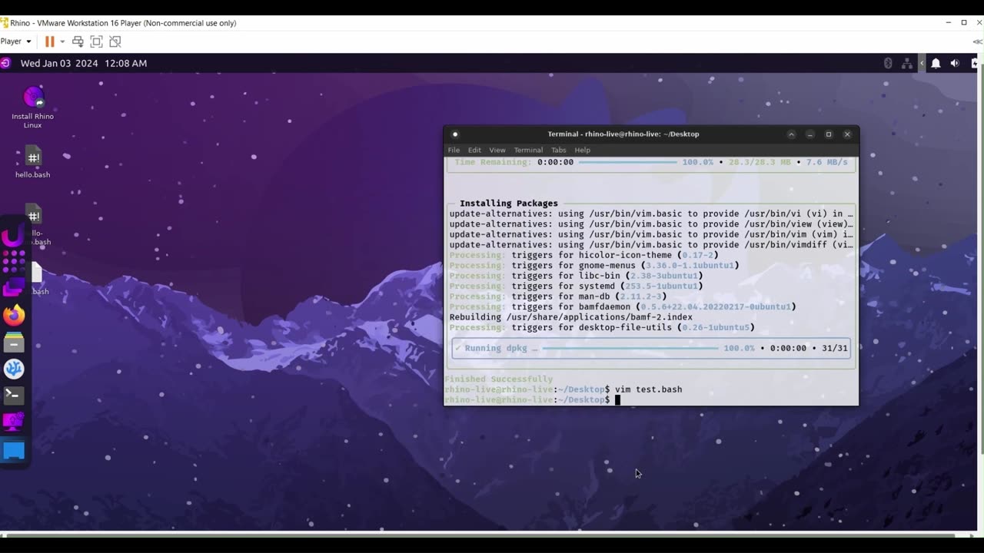The width and height of the screenshot is (984, 553).
Task: Open the file manager from the dock
Action: tap(14, 342)
